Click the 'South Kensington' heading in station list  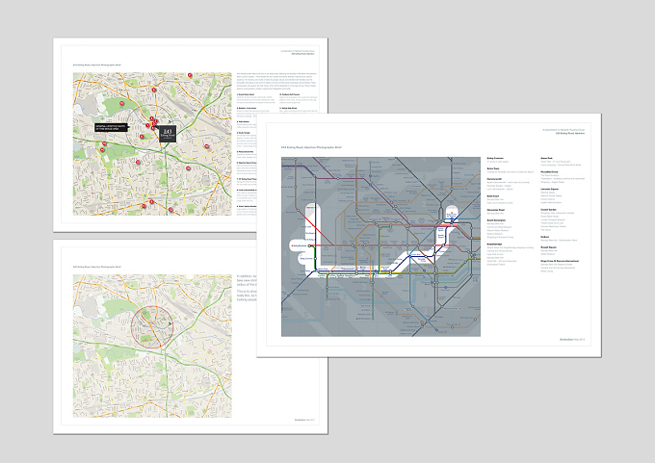coord(496,220)
